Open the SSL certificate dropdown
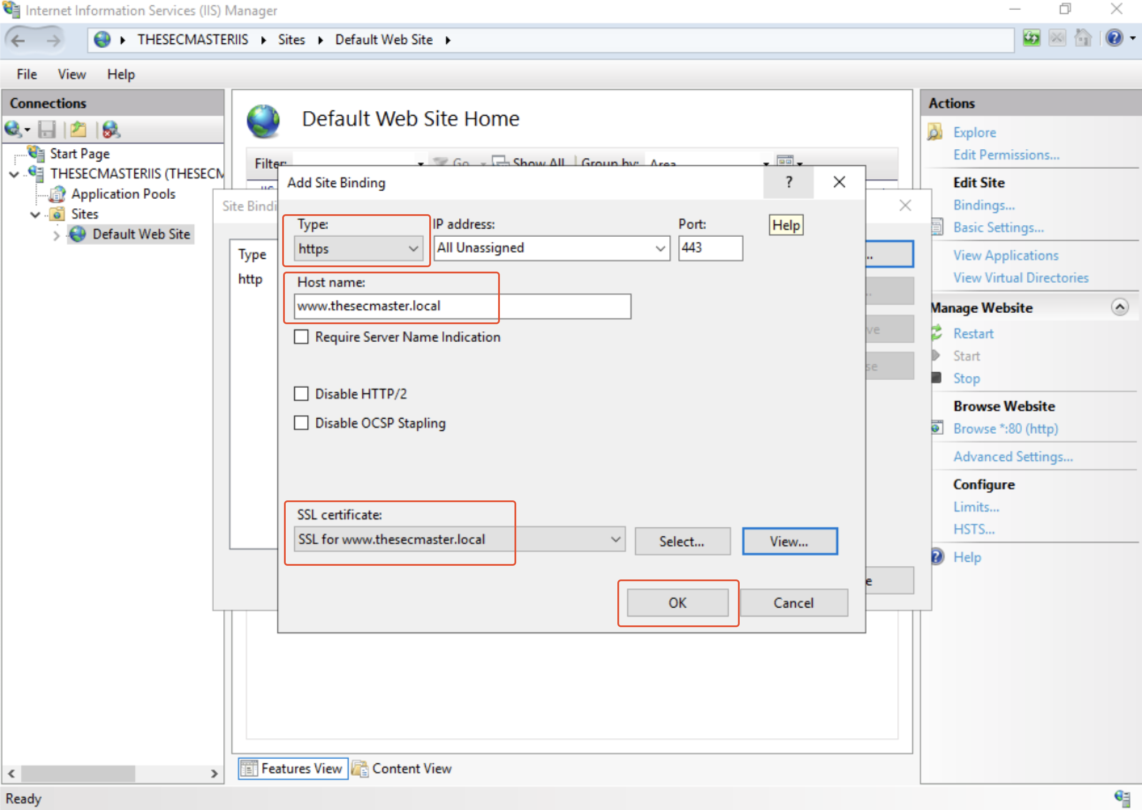Image resolution: width=1142 pixels, height=810 pixels. pos(459,539)
